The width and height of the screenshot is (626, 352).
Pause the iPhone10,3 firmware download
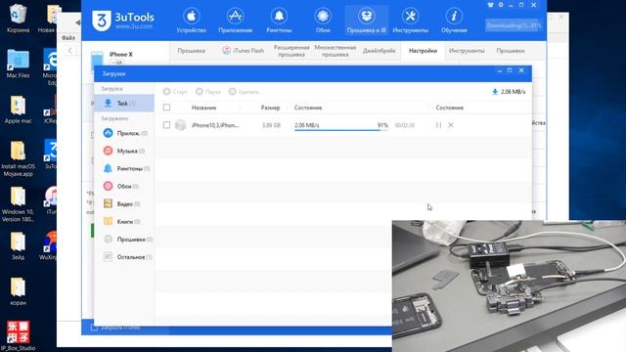coord(439,125)
